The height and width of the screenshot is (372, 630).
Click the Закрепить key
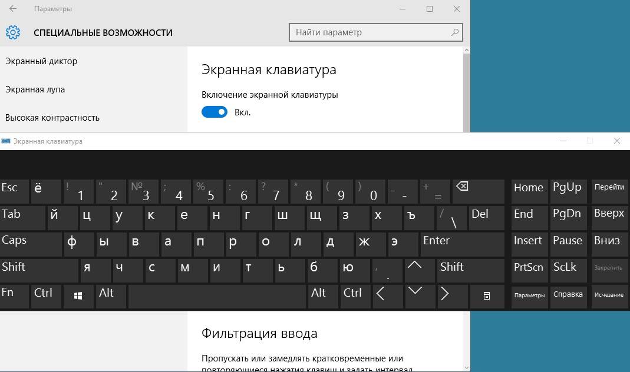(609, 271)
